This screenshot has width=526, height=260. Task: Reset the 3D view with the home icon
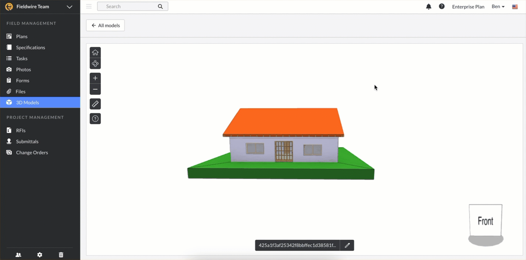pos(95,52)
